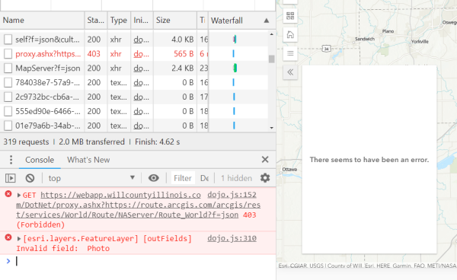Viewport: 457px width, 280px height.
Task: Switch to the What's New tab
Action: (x=88, y=160)
